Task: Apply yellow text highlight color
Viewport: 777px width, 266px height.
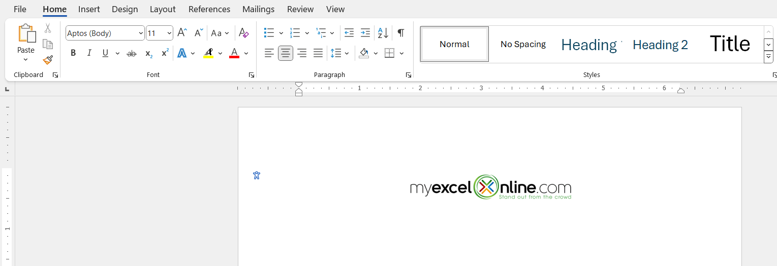Action: (x=208, y=53)
